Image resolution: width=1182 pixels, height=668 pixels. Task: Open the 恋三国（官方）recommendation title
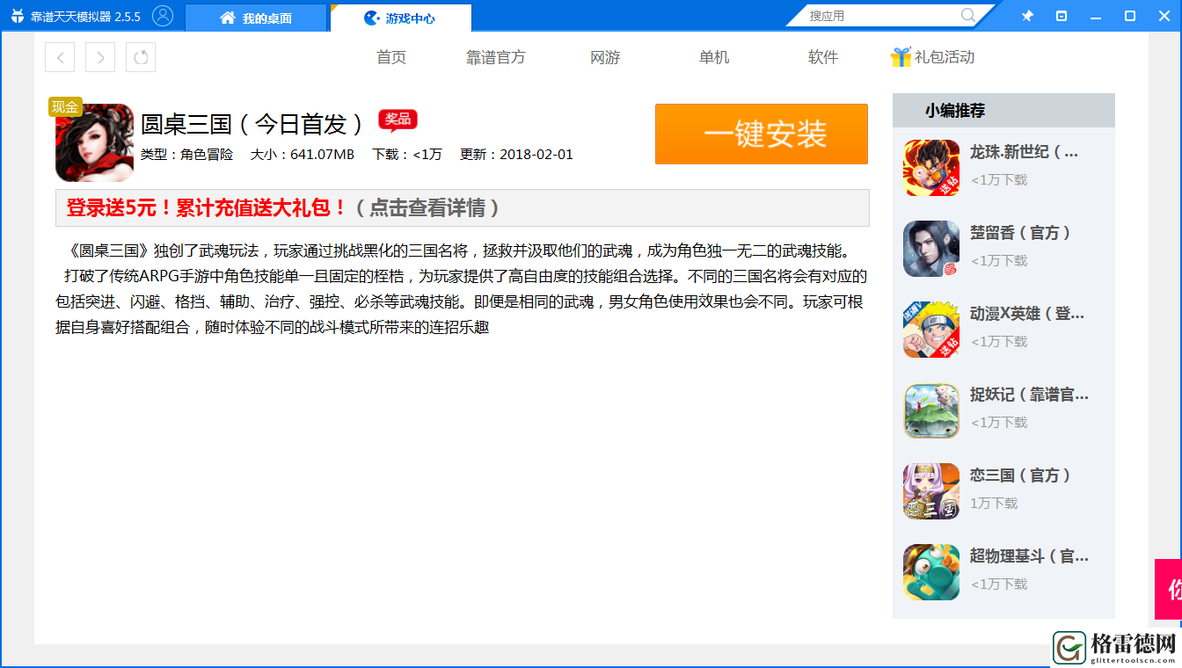pyautogui.click(x=1021, y=476)
